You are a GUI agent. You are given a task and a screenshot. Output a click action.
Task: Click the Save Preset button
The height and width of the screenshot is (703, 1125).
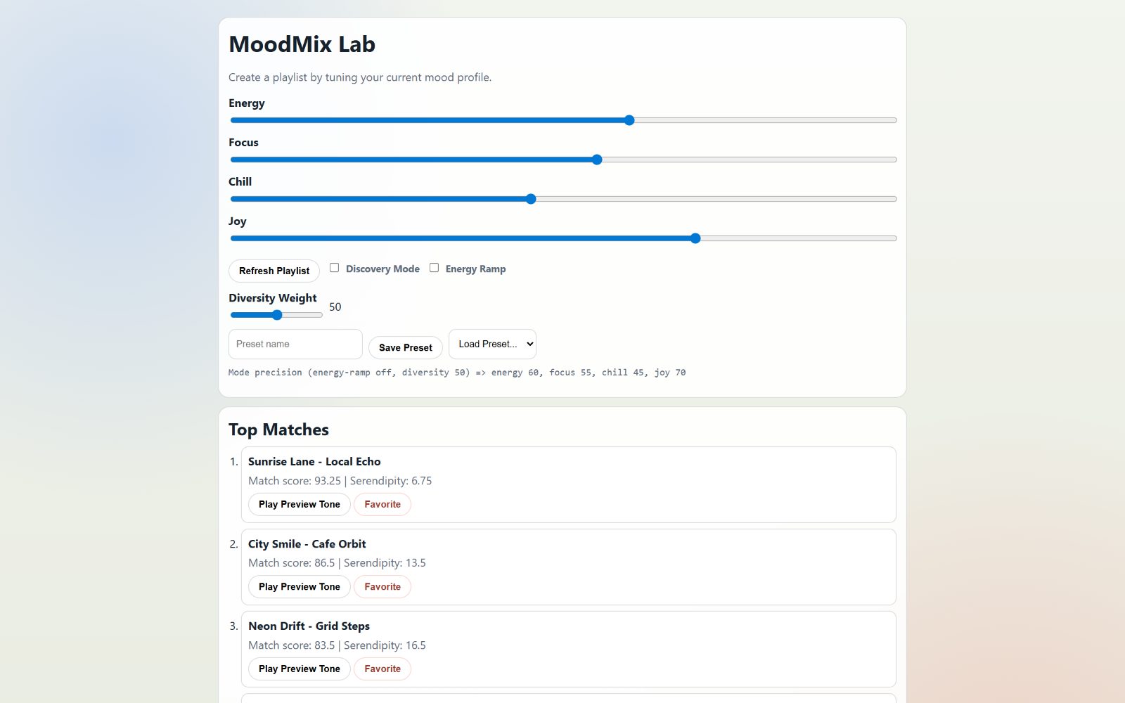pyautogui.click(x=406, y=347)
